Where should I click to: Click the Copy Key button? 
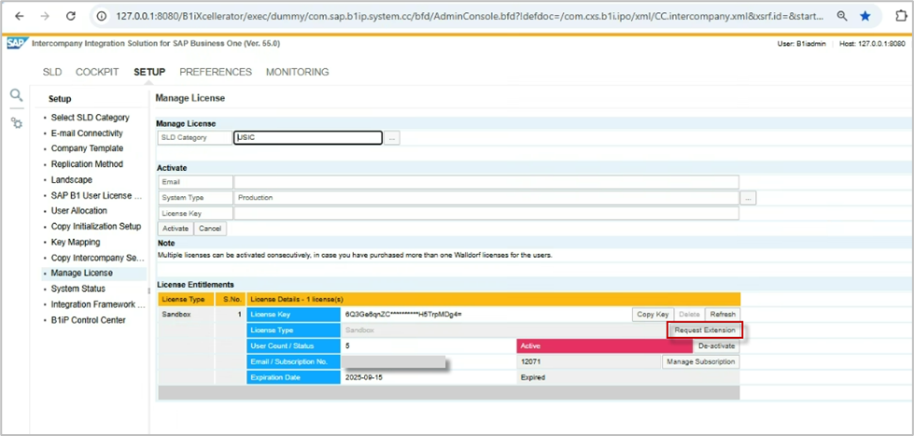click(651, 315)
